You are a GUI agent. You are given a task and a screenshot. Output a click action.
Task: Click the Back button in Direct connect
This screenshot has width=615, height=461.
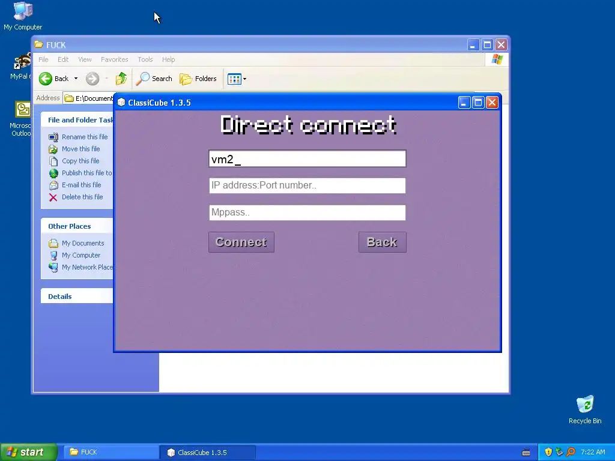point(382,242)
